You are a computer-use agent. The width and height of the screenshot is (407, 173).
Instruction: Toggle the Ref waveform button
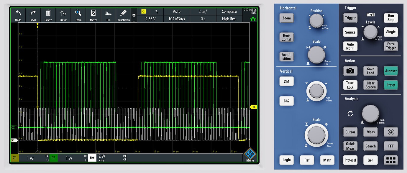pos(307,160)
